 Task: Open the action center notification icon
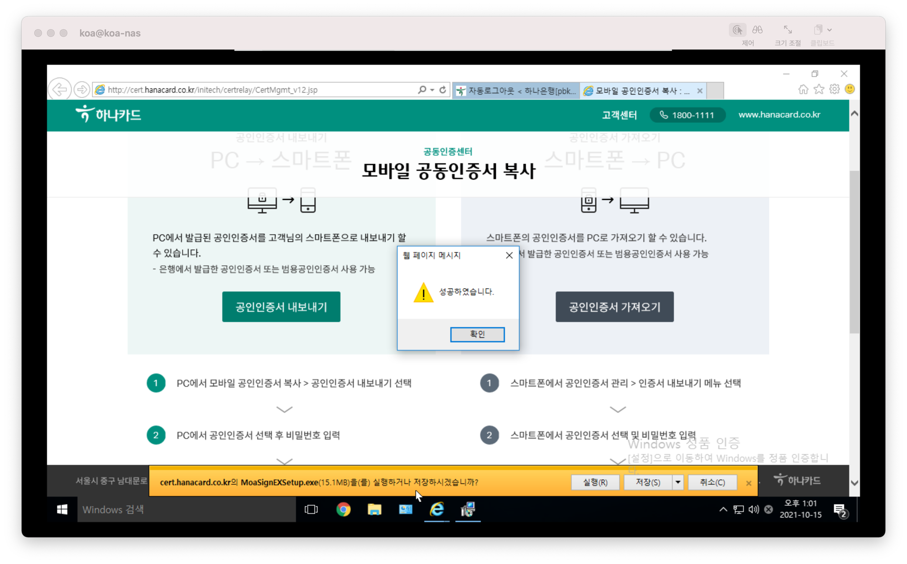(x=839, y=510)
